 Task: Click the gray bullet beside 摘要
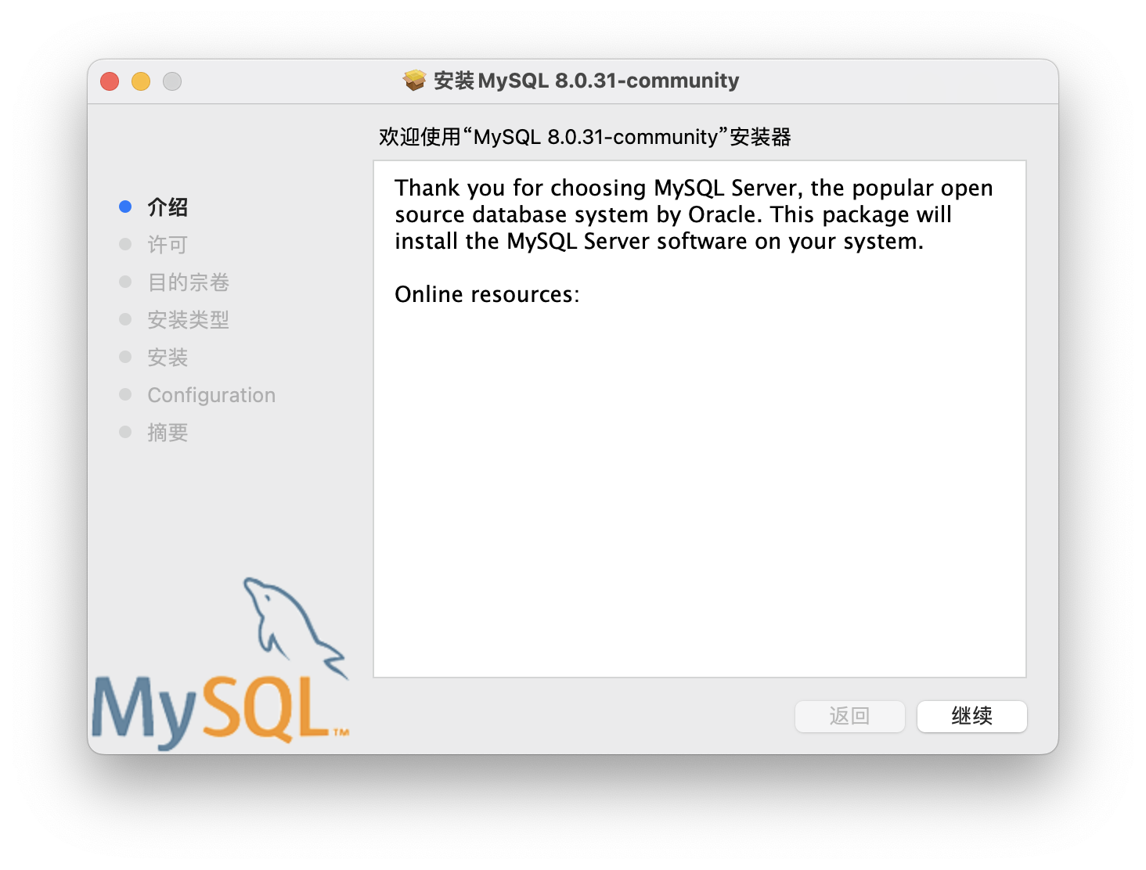coord(125,432)
